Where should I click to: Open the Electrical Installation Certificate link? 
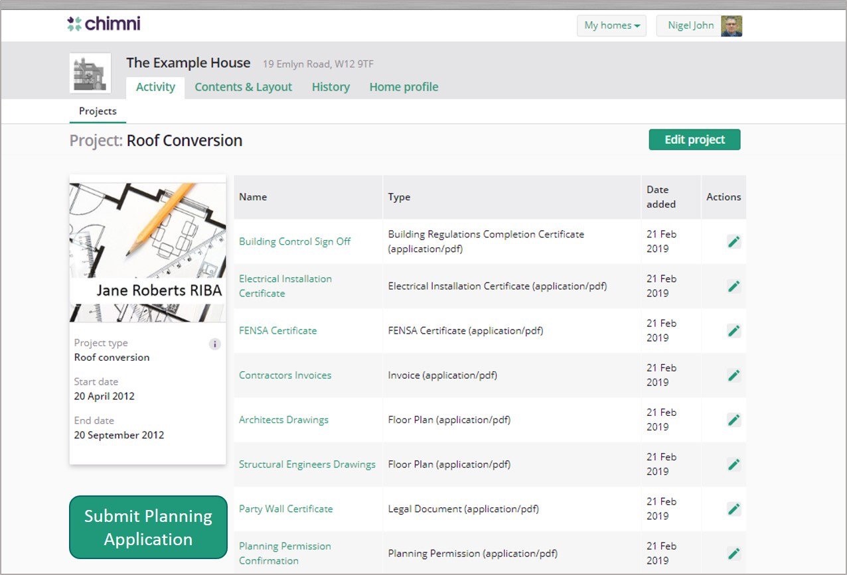285,286
